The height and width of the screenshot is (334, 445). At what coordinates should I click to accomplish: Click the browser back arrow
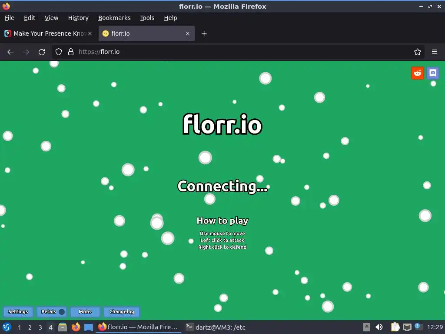pos(10,52)
